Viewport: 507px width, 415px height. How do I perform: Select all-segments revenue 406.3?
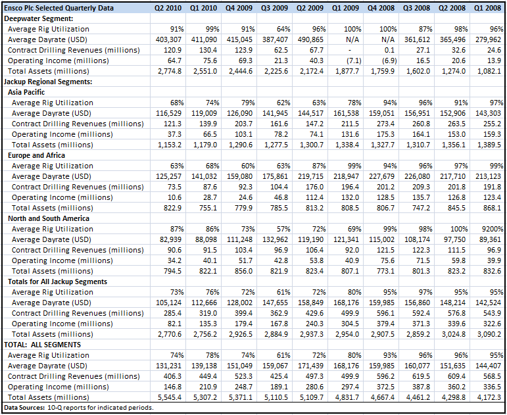coord(172,376)
